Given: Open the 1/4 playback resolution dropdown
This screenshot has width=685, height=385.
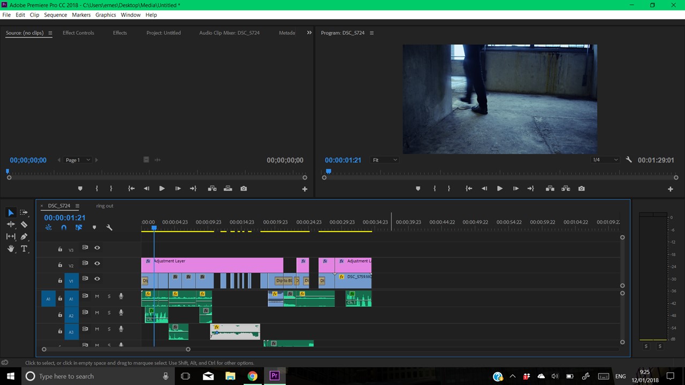Looking at the screenshot, I should (x=605, y=160).
